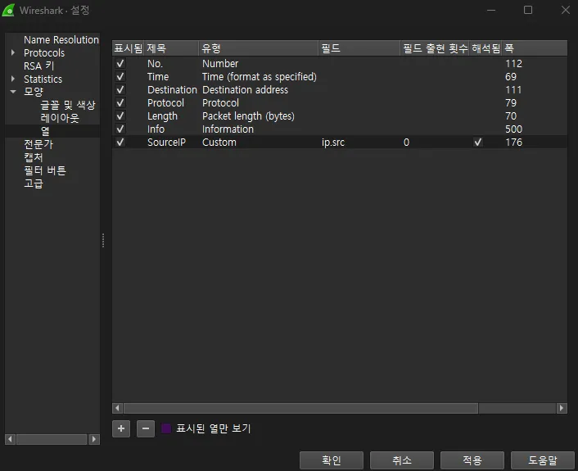The height and width of the screenshot is (471, 578).
Task: Click the sidebar horizontal scrollbar thumb
Action: [x=52, y=439]
